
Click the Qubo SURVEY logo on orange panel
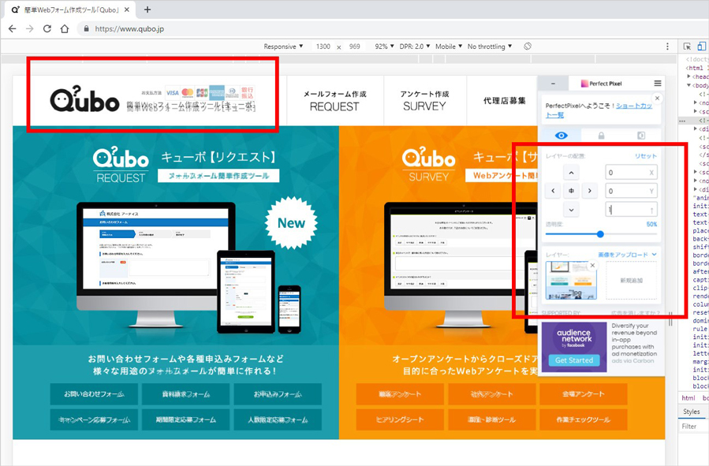point(429,165)
